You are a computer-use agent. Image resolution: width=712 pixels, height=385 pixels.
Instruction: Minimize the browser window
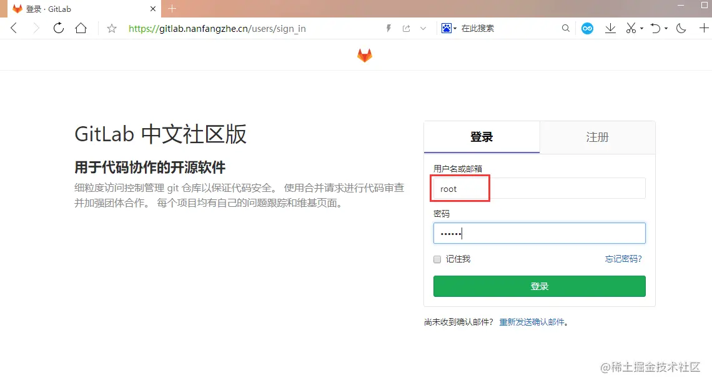681,6
